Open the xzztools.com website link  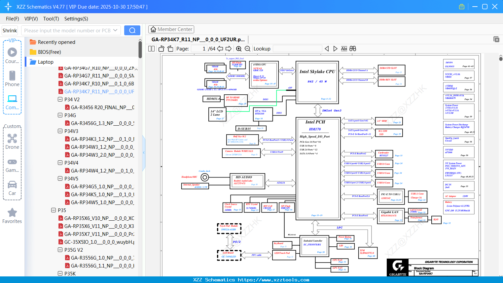coord(273,280)
